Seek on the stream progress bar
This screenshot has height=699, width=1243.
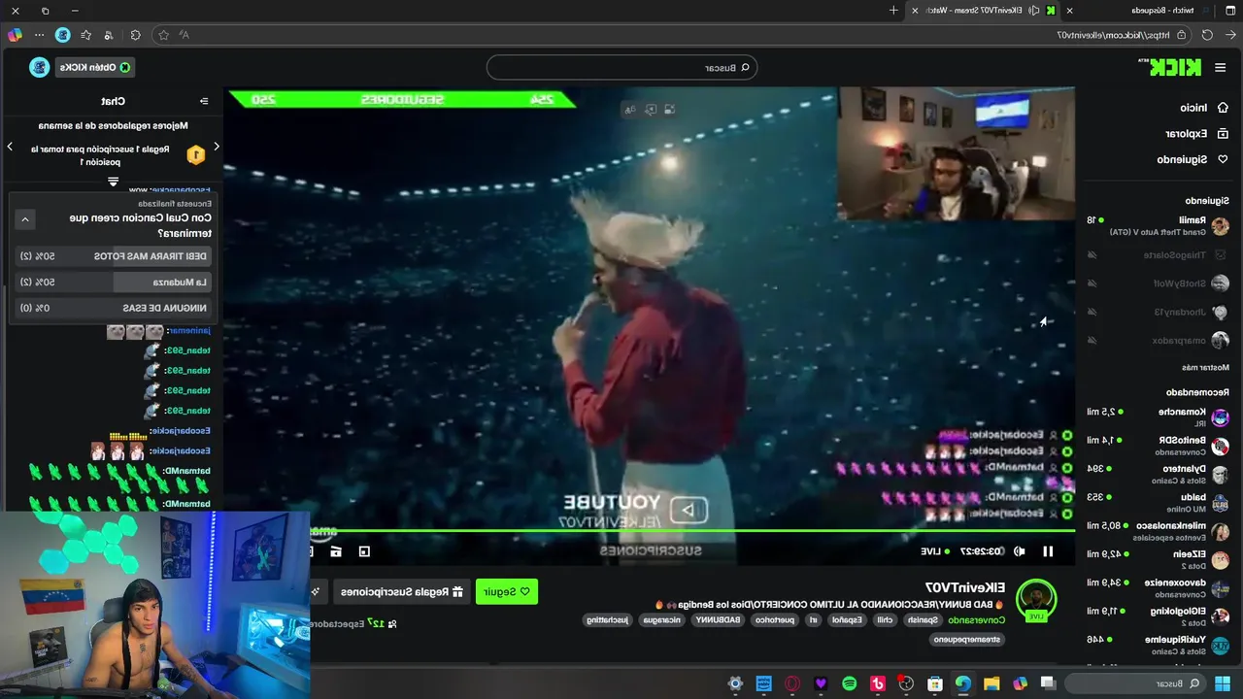pos(692,530)
